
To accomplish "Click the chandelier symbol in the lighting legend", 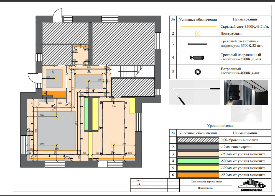I will click(198, 33).
